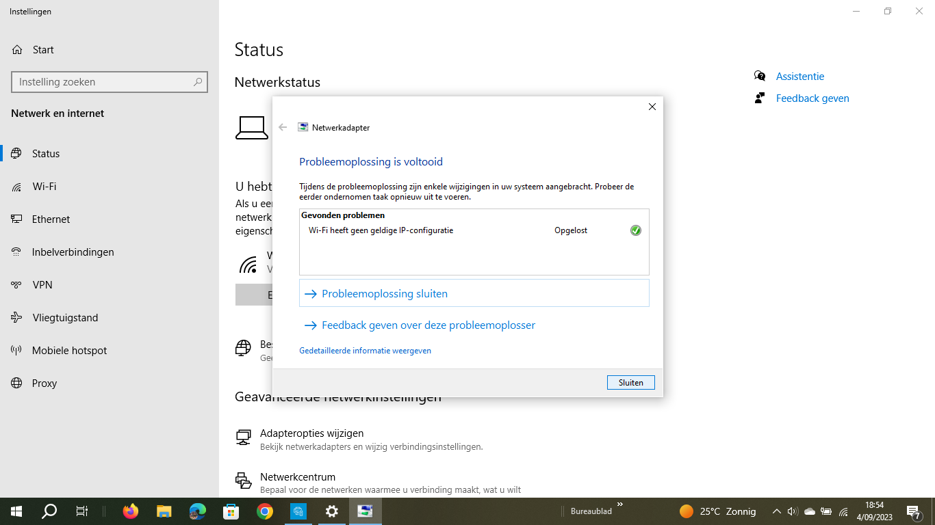Switch to Settings gear on the taskbar
This screenshot has height=525, width=935.
[332, 511]
